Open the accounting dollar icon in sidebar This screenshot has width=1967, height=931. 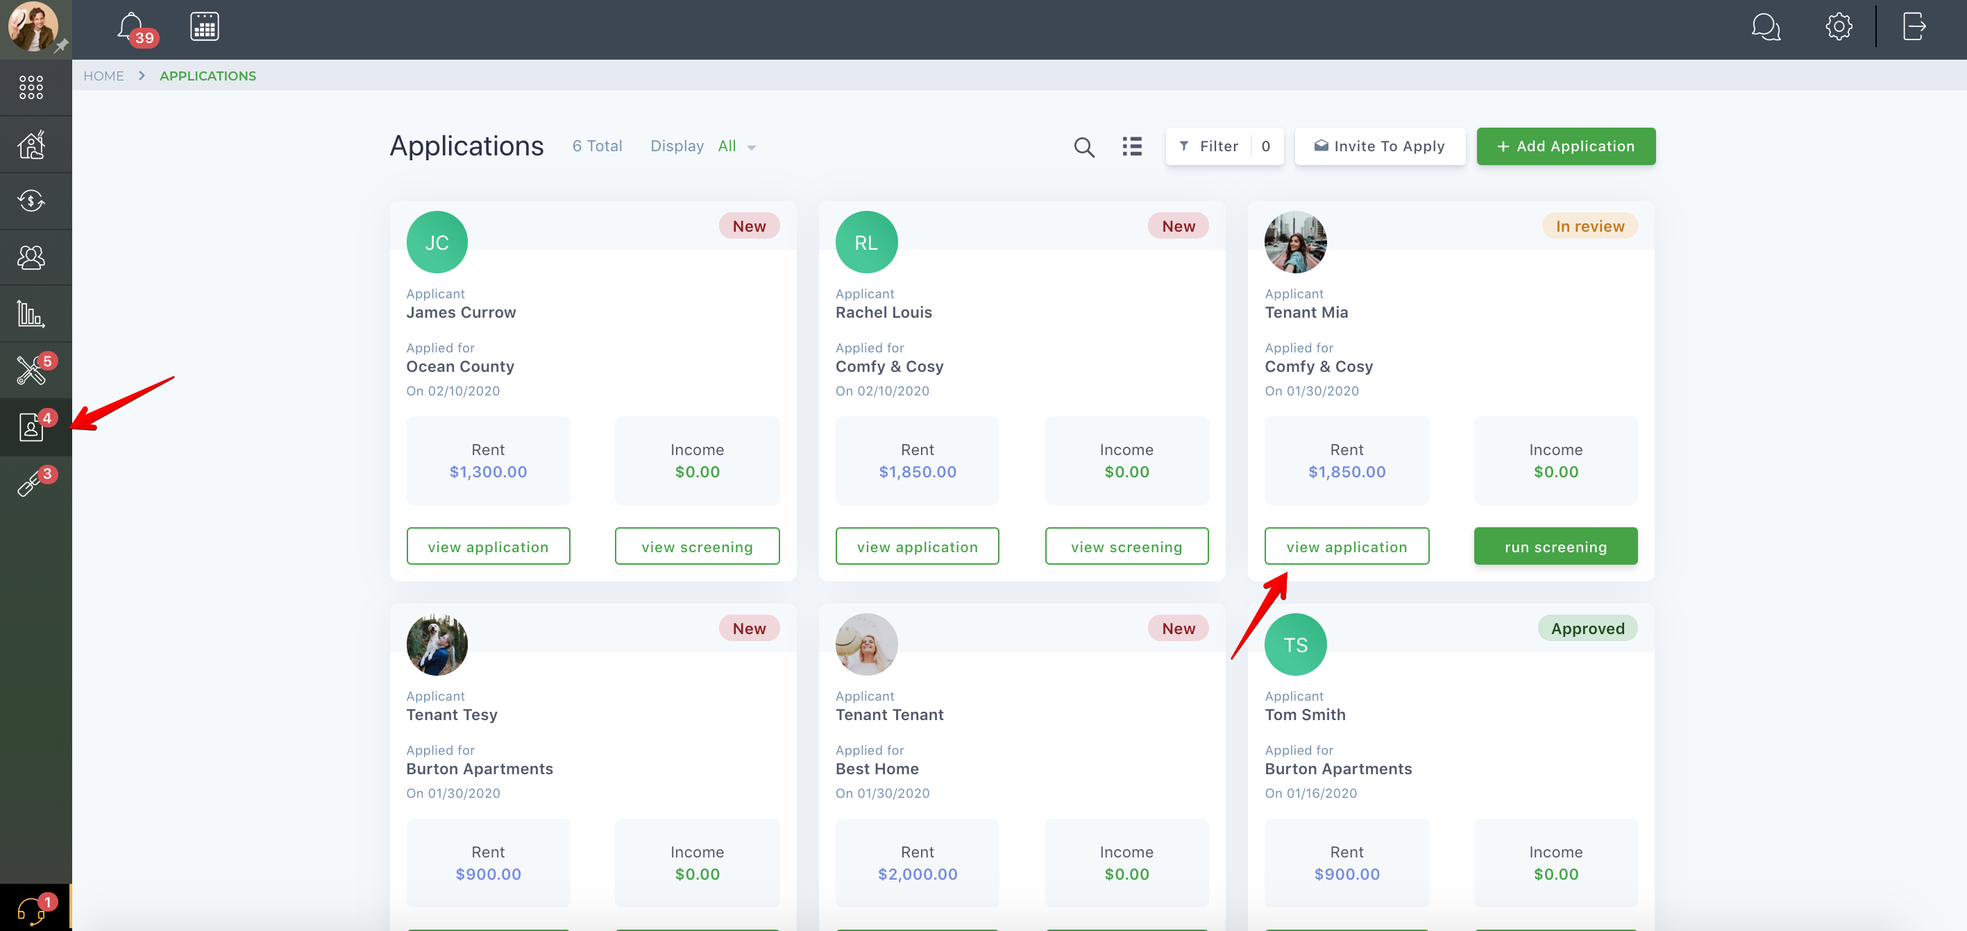[31, 200]
